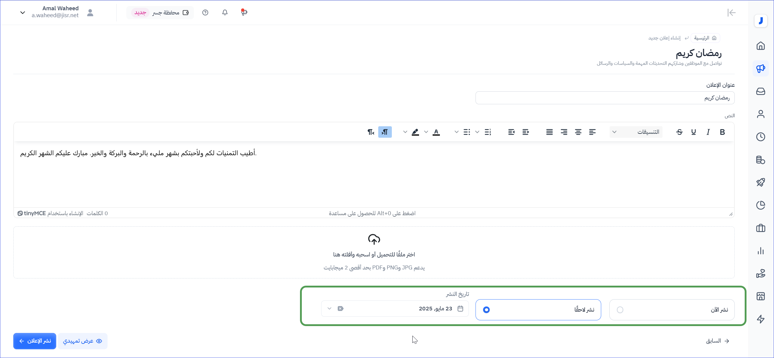Open the التنسيقات formats dropdown

coord(636,132)
